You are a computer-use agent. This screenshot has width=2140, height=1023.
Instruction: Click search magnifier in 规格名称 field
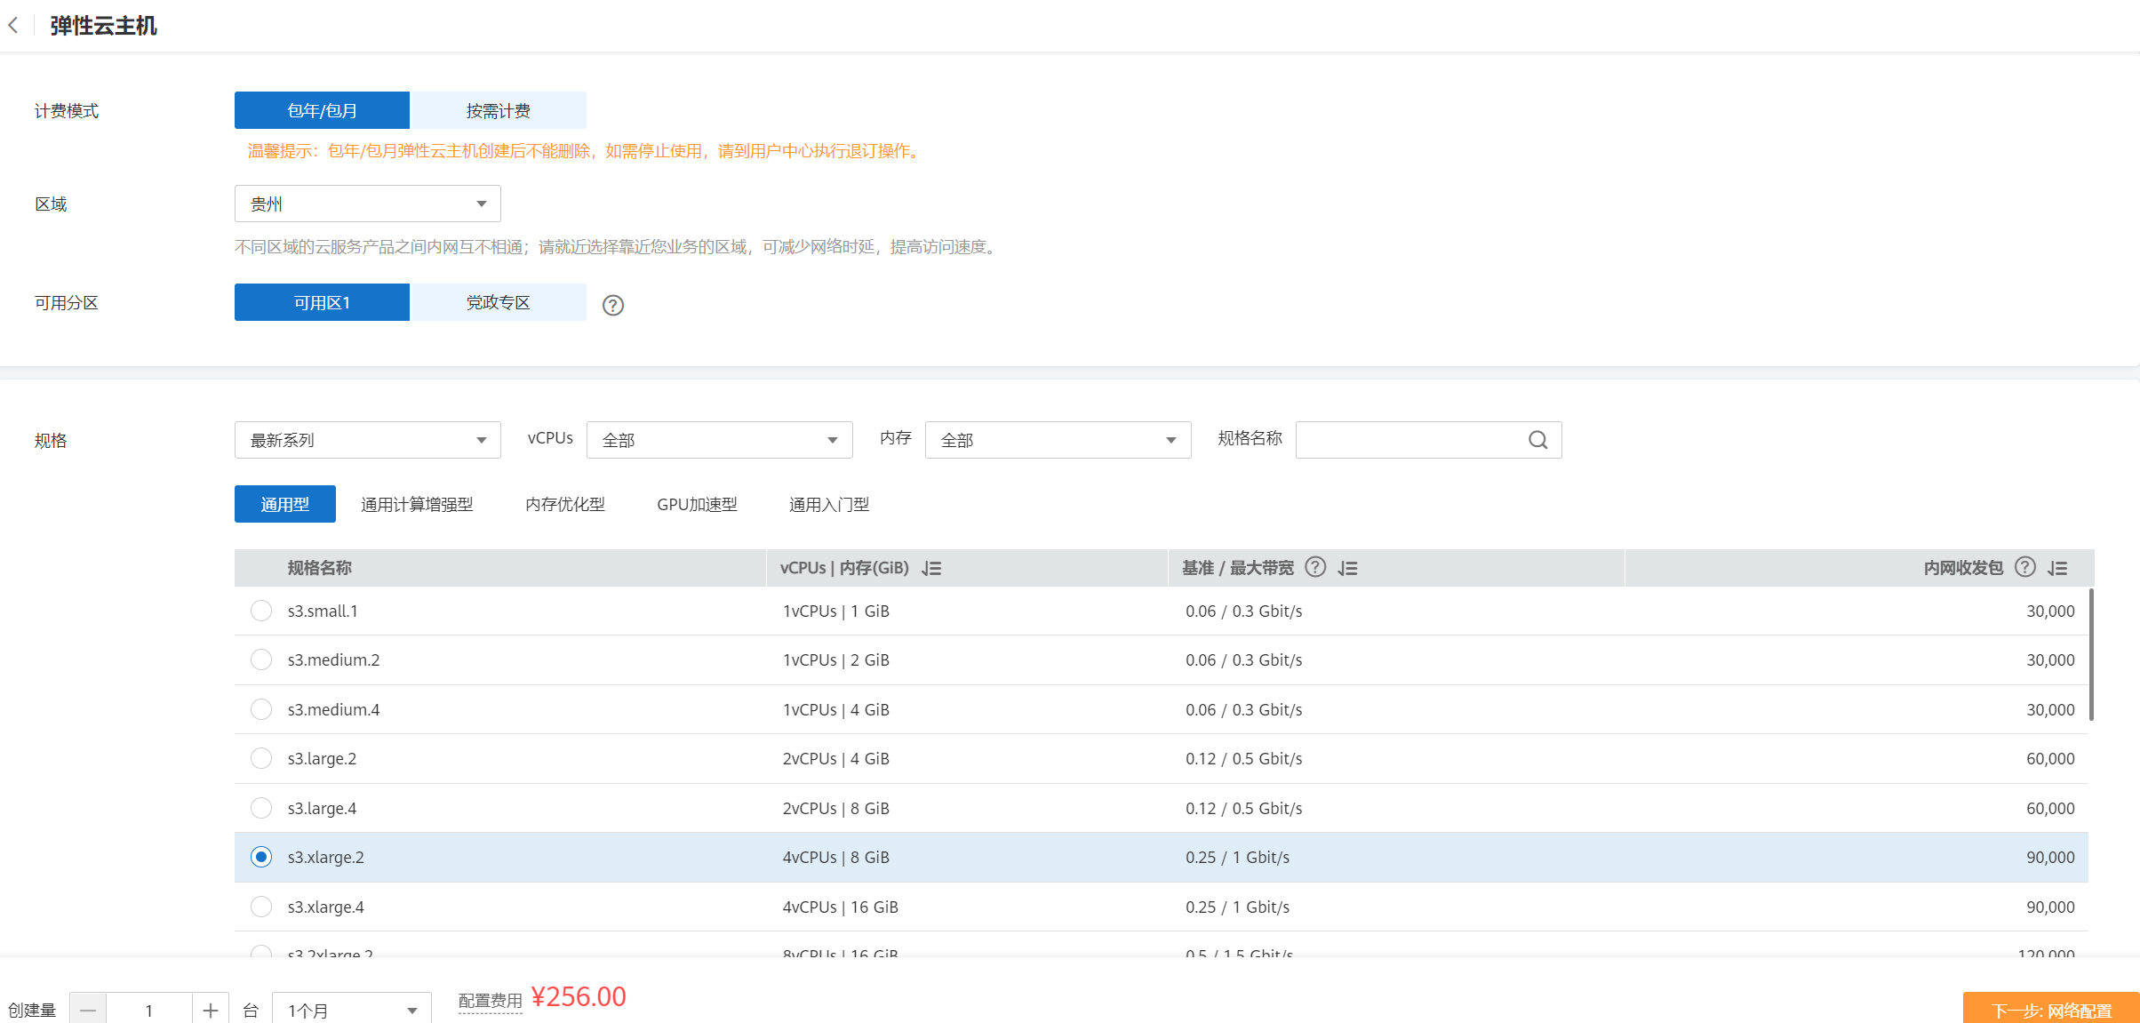(x=1537, y=440)
